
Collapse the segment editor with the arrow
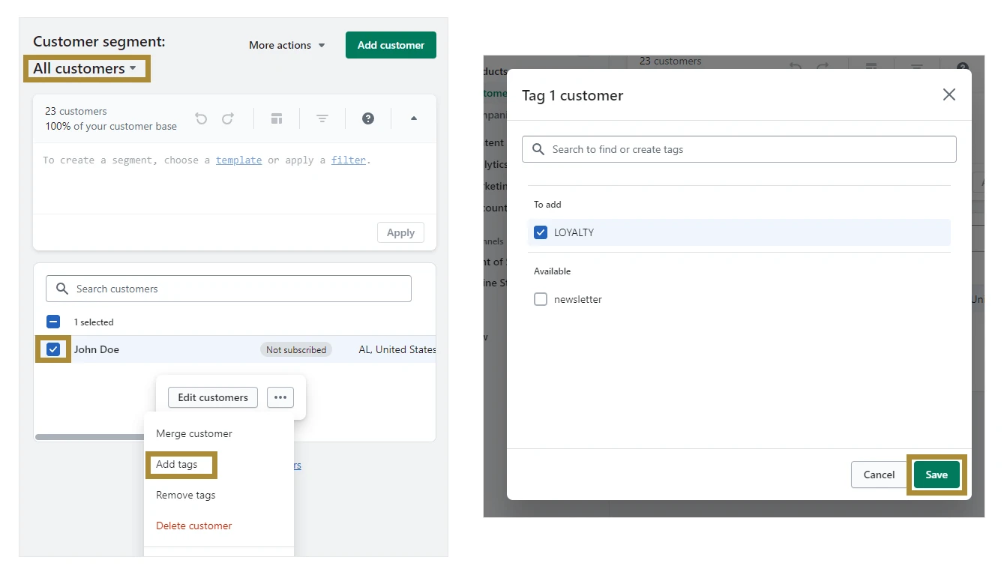pos(414,118)
